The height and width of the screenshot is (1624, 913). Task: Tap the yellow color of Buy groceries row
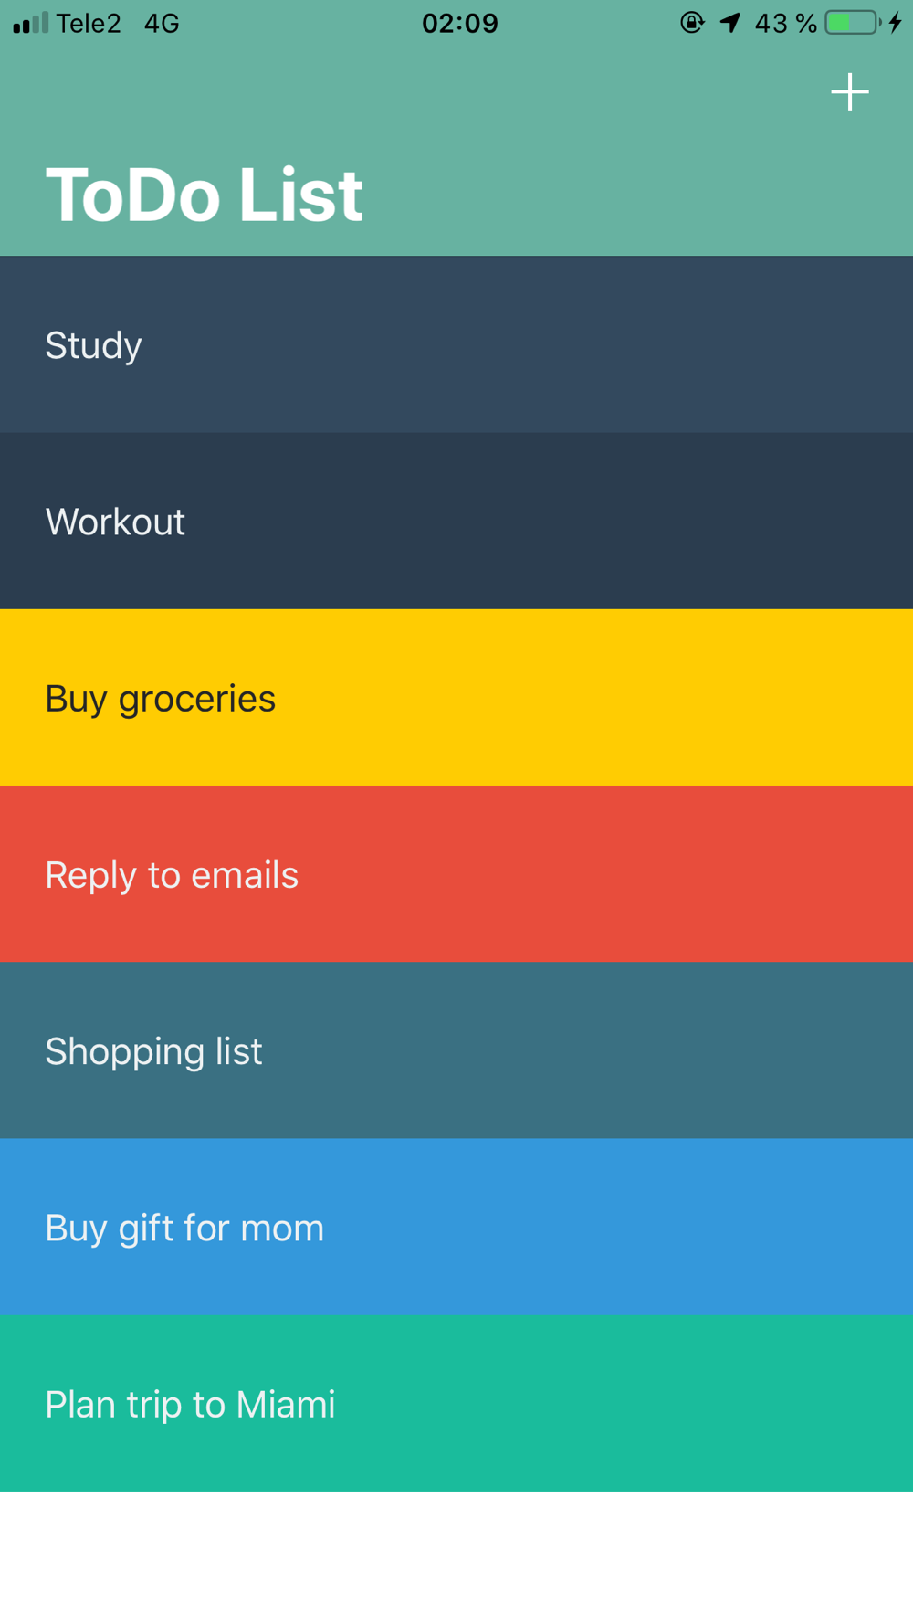click(639, 699)
